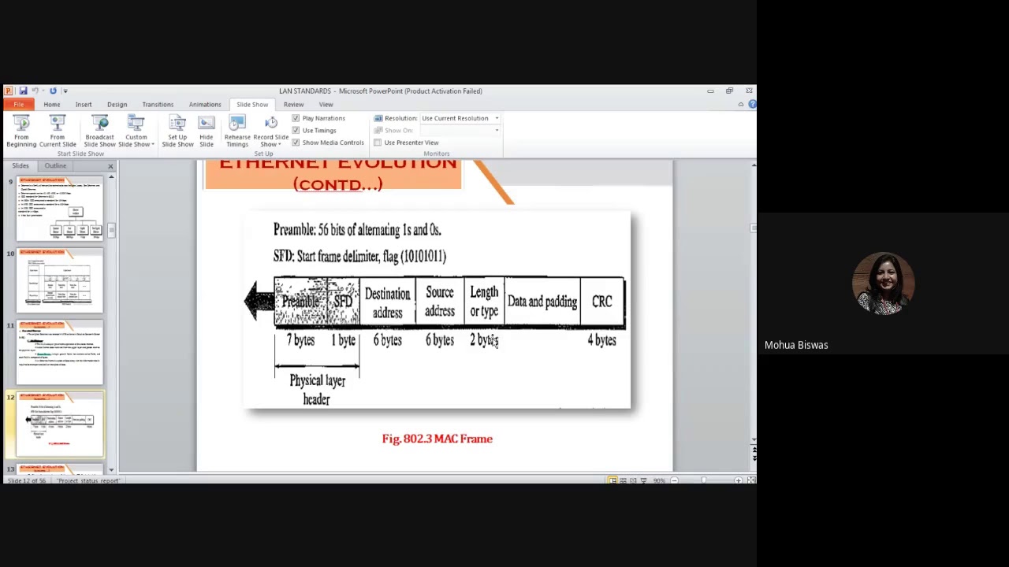Go to next slide arrow
The height and width of the screenshot is (567, 1009).
(x=754, y=458)
